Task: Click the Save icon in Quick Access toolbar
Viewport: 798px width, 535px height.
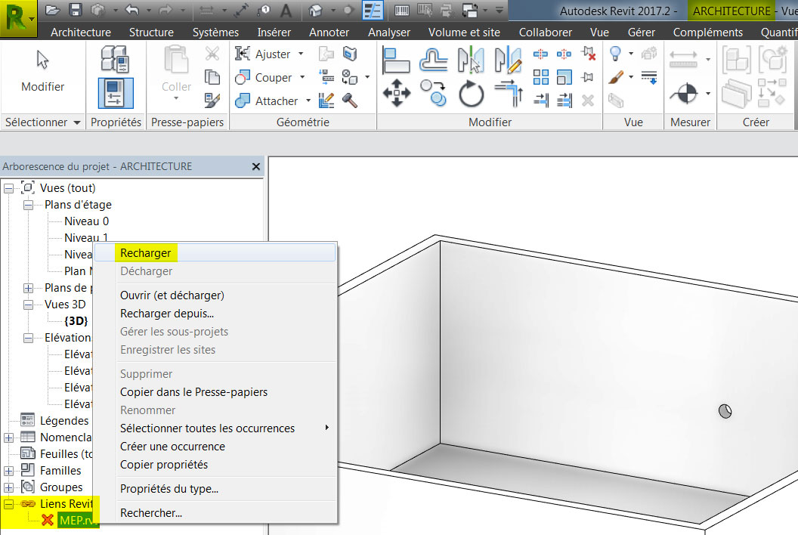Action: pos(76,8)
